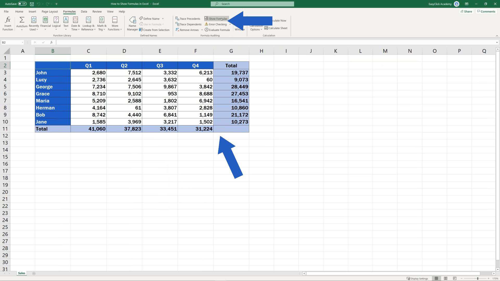Open the Review ribbon tab

(x=97, y=11)
